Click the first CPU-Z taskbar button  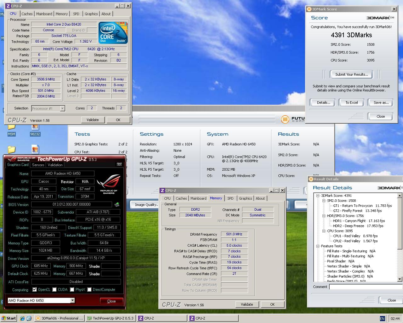[162, 318]
